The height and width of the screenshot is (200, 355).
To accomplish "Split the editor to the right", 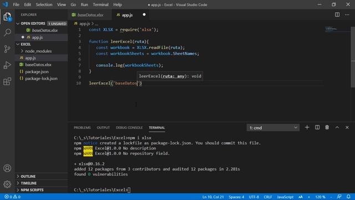I will pyautogui.click(x=337, y=15).
